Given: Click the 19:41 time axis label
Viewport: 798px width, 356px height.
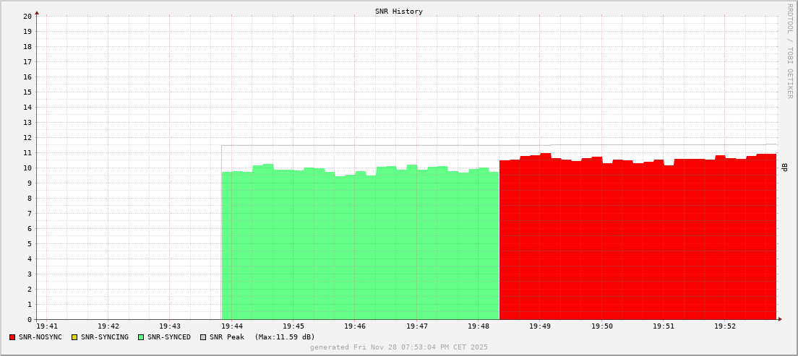Looking at the screenshot, I should point(46,326).
